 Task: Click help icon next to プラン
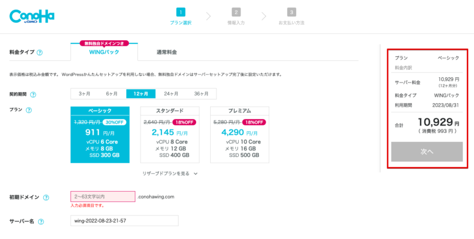pos(29,110)
